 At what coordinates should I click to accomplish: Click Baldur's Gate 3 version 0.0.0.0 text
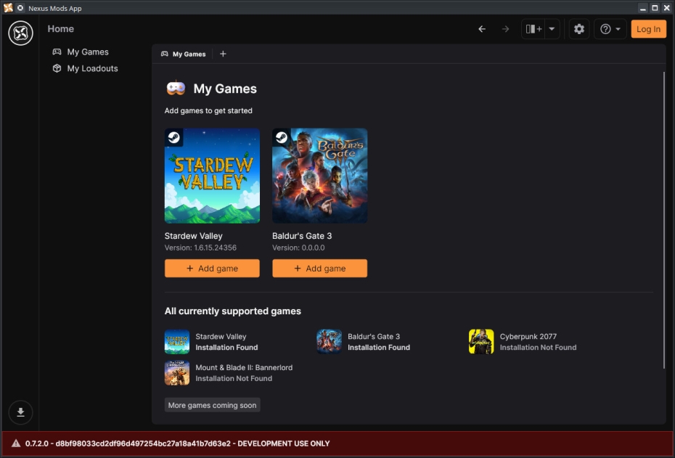click(298, 248)
